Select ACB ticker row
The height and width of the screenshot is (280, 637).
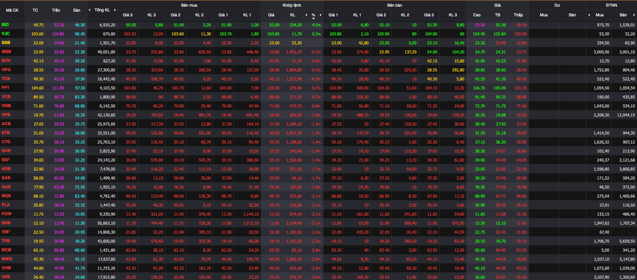pyautogui.click(x=6, y=124)
